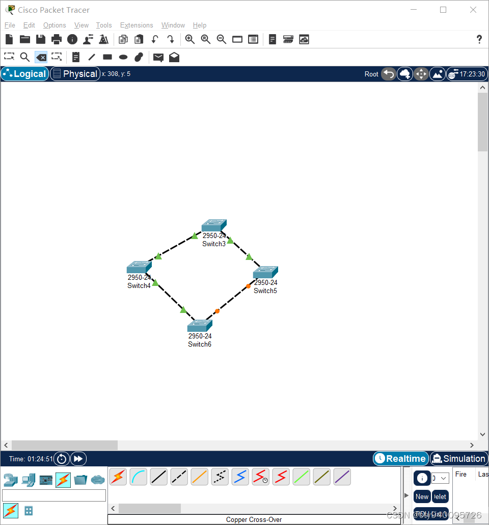This screenshot has width=489, height=525.
Task: Reset time with power cycle button
Action: coord(62,458)
